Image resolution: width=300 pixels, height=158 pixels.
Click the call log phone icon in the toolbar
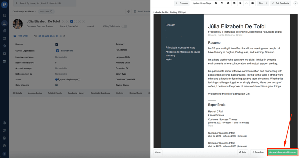[x=222, y=3]
